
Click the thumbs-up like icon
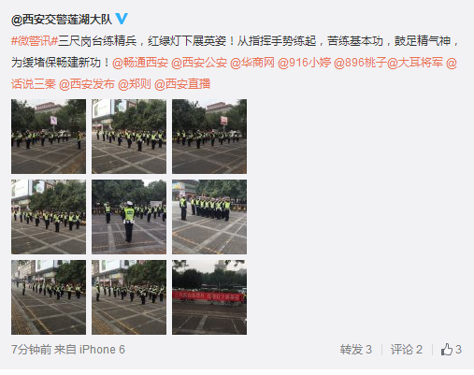click(446, 350)
